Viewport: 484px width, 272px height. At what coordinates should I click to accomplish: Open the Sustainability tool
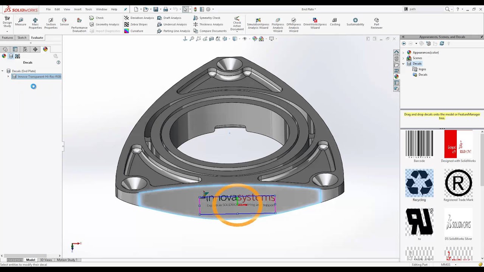pyautogui.click(x=355, y=22)
